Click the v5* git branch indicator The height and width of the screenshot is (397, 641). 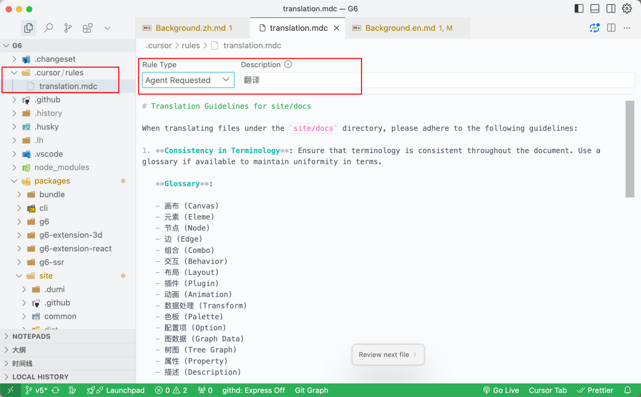36,390
